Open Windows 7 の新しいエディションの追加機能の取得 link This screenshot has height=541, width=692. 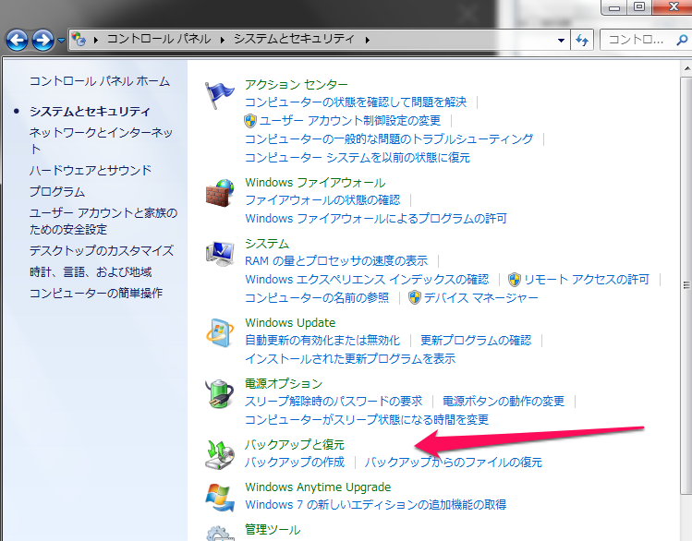pos(376,504)
